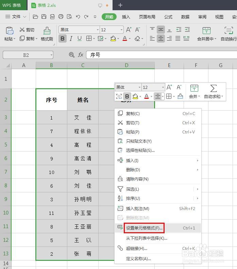Screen dimensions: 237x269
Task: Click the Clear/eraser icon in ribbon
Action: pos(137,38)
